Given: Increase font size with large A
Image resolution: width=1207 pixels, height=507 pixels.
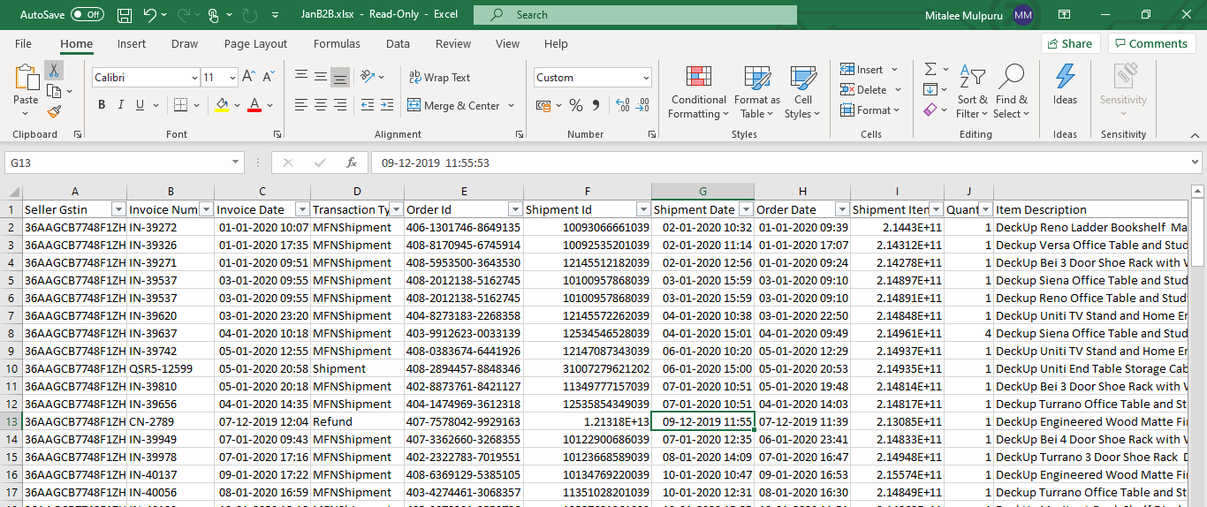Looking at the screenshot, I should [248, 78].
